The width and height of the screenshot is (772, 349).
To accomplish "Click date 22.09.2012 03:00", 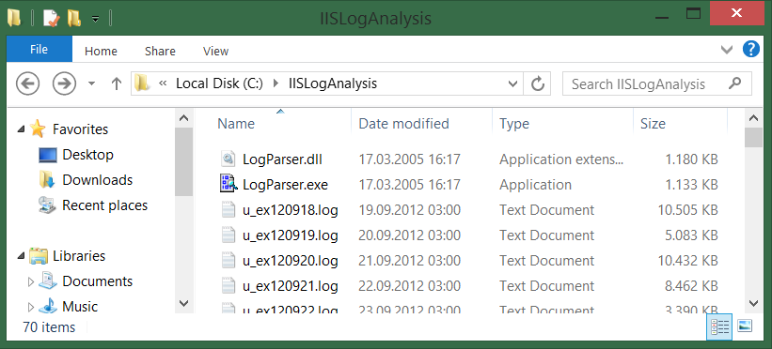I will [x=410, y=285].
